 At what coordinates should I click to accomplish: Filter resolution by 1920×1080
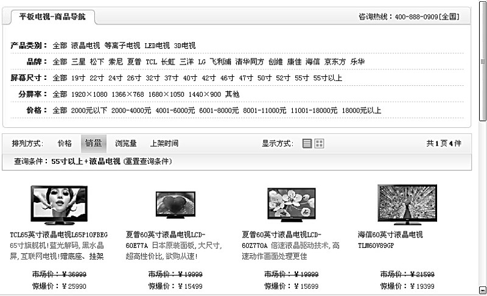89,94
